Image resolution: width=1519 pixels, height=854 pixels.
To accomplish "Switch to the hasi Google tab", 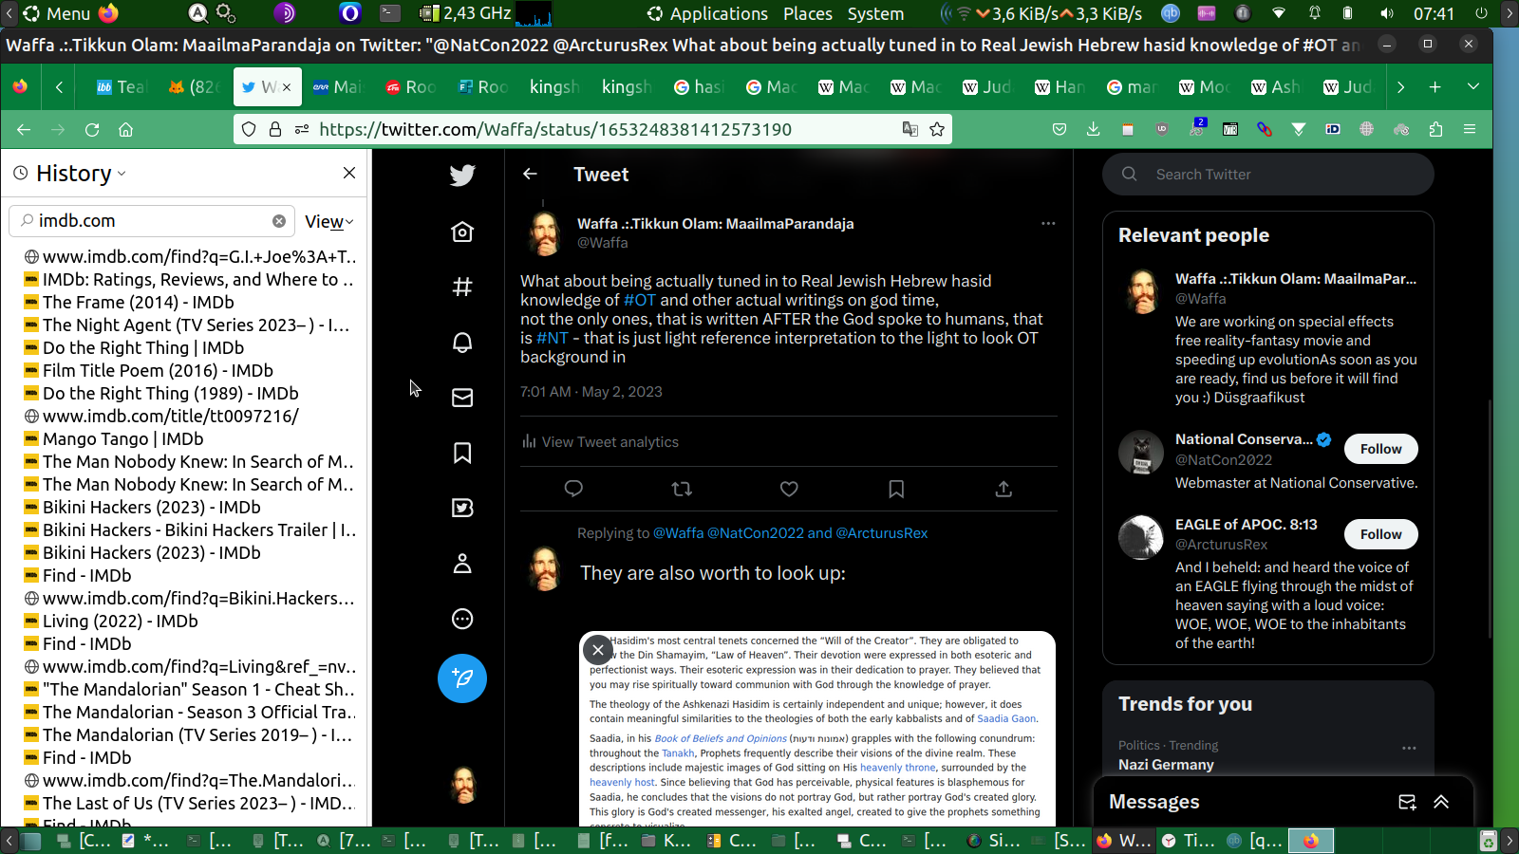I will coord(699,86).
